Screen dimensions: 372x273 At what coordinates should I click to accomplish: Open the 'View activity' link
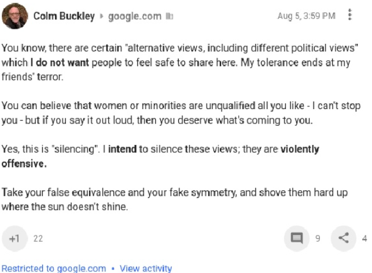pyautogui.click(x=146, y=268)
